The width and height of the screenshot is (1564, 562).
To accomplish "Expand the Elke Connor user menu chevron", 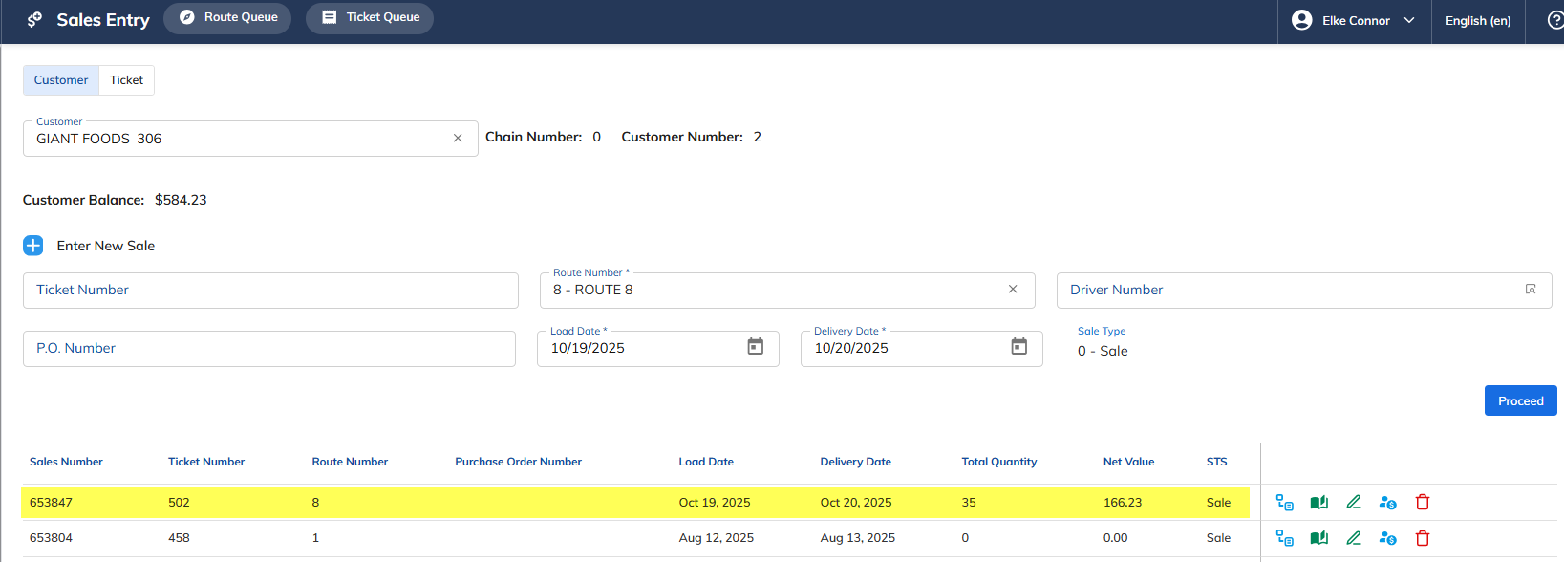I will pos(1409,20).
